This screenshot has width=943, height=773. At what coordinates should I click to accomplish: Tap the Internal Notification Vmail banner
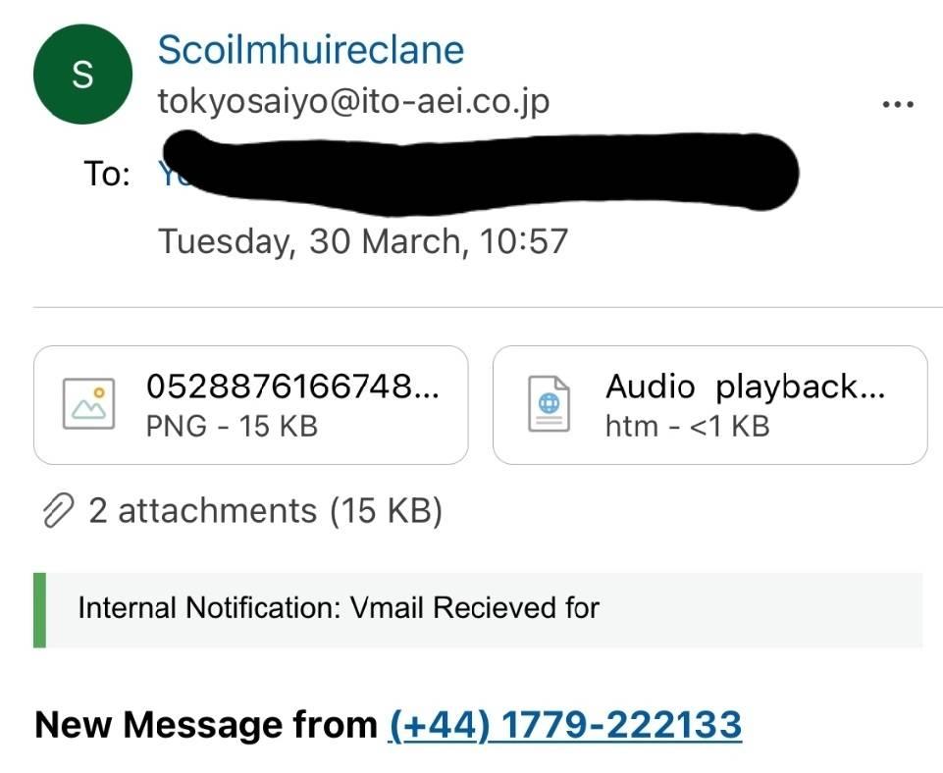[478, 610]
